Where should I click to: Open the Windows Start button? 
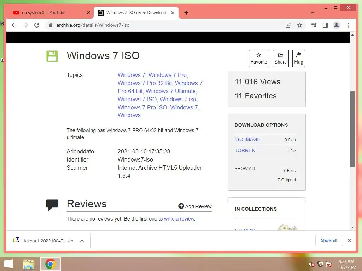pyautogui.click(x=8, y=264)
